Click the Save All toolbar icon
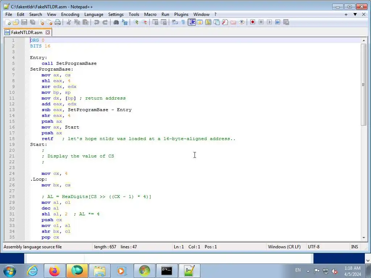 pyautogui.click(x=33, y=22)
